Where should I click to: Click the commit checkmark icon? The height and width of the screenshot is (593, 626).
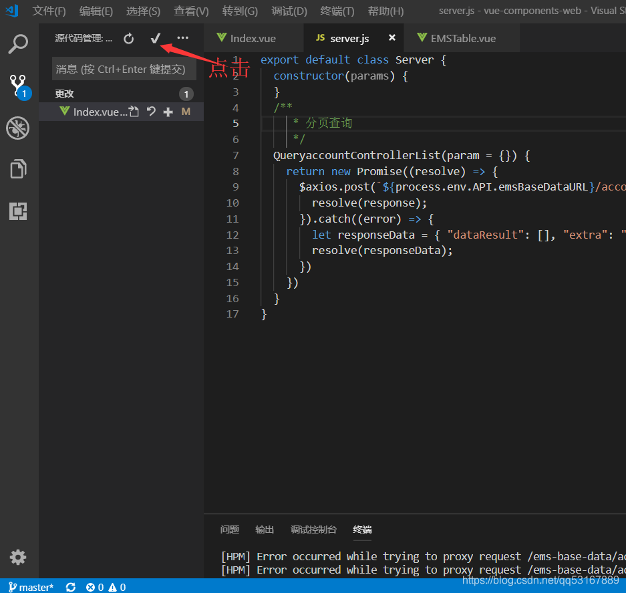(x=155, y=38)
